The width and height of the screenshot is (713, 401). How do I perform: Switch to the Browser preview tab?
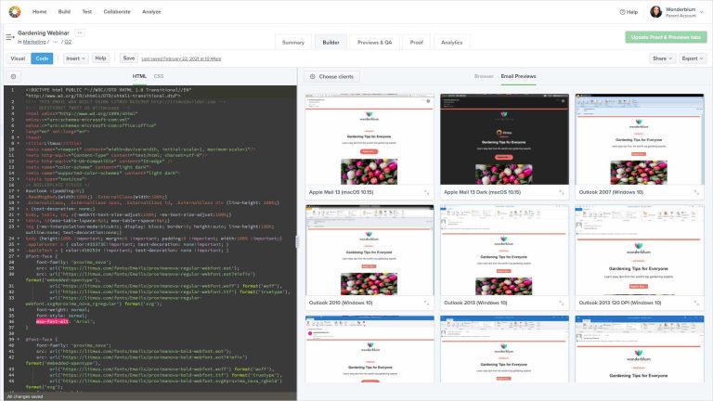tap(484, 76)
